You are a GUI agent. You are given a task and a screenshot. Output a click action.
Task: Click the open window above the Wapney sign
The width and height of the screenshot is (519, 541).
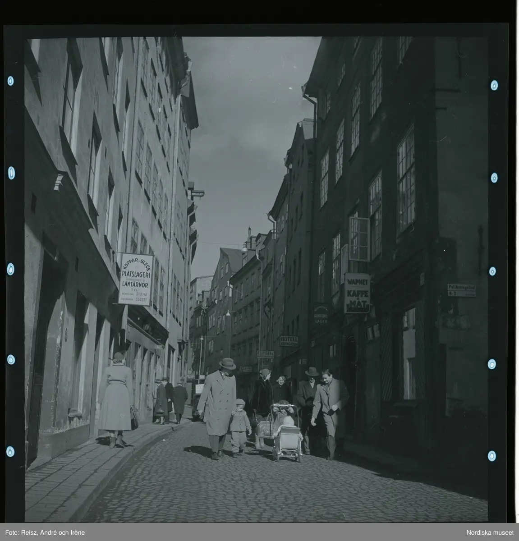359,239
